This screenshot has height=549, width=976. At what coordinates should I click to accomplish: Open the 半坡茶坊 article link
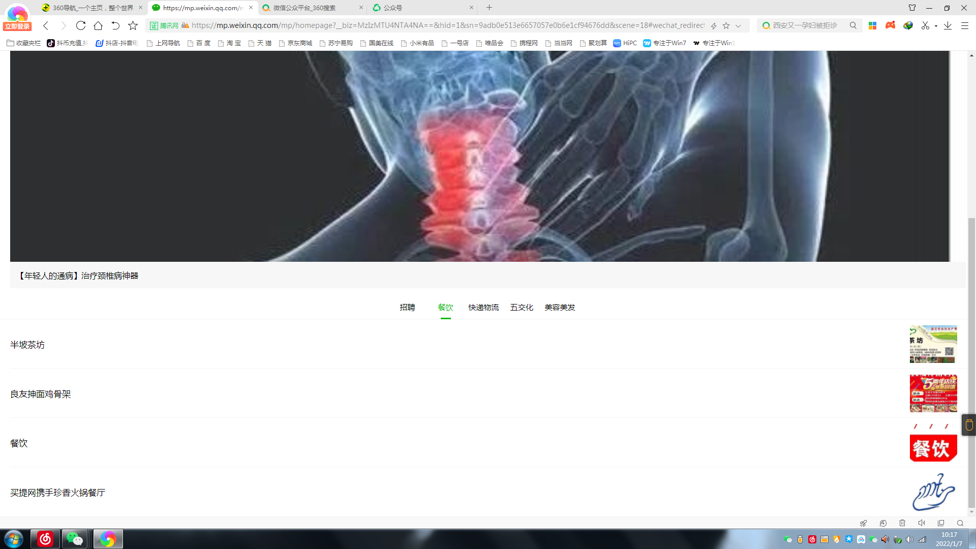point(27,345)
